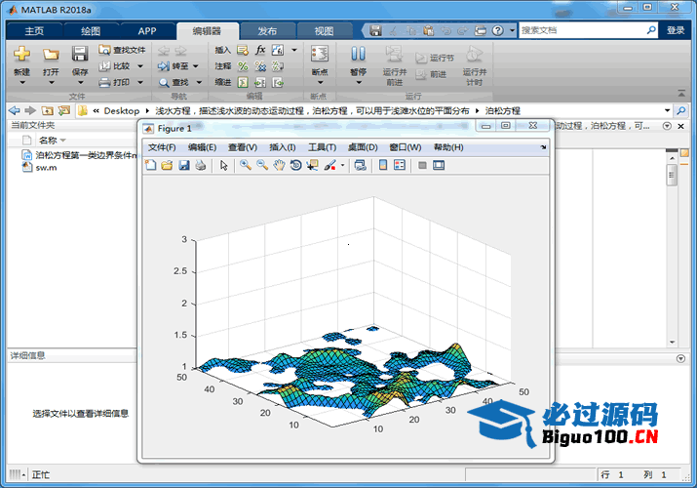
Task: Open the 打印 dropdown arrow
Action: 140,82
